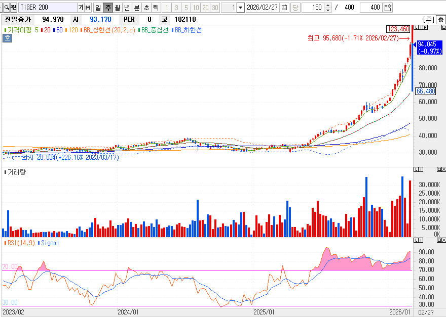Screen dimensions: 446x317
Task: Open chart settings via the gear icon top-right
Action: tap(441, 20)
